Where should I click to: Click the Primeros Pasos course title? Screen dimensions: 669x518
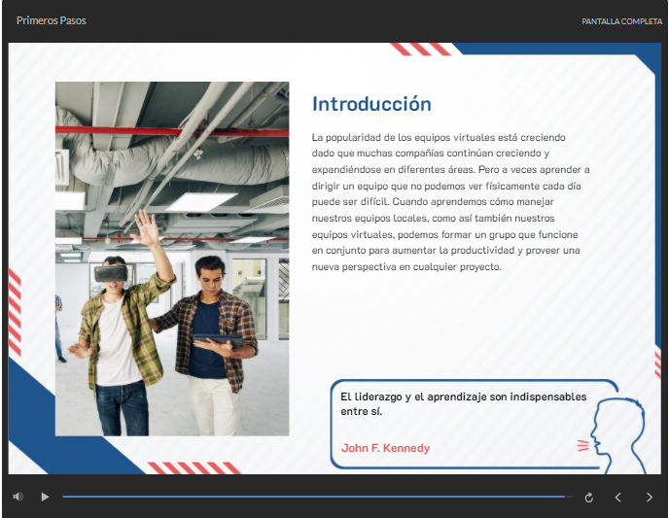pos(52,20)
